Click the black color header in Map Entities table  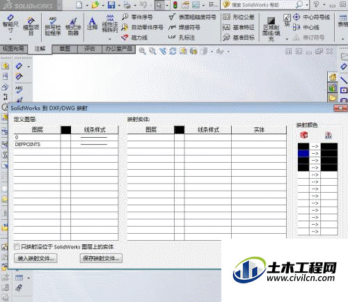180,129
